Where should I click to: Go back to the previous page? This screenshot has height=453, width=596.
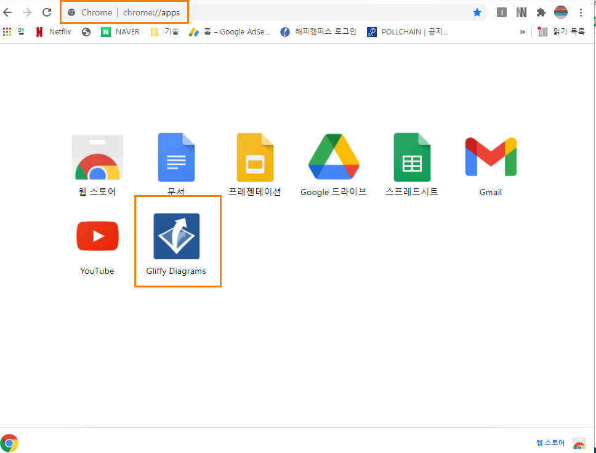(7, 12)
